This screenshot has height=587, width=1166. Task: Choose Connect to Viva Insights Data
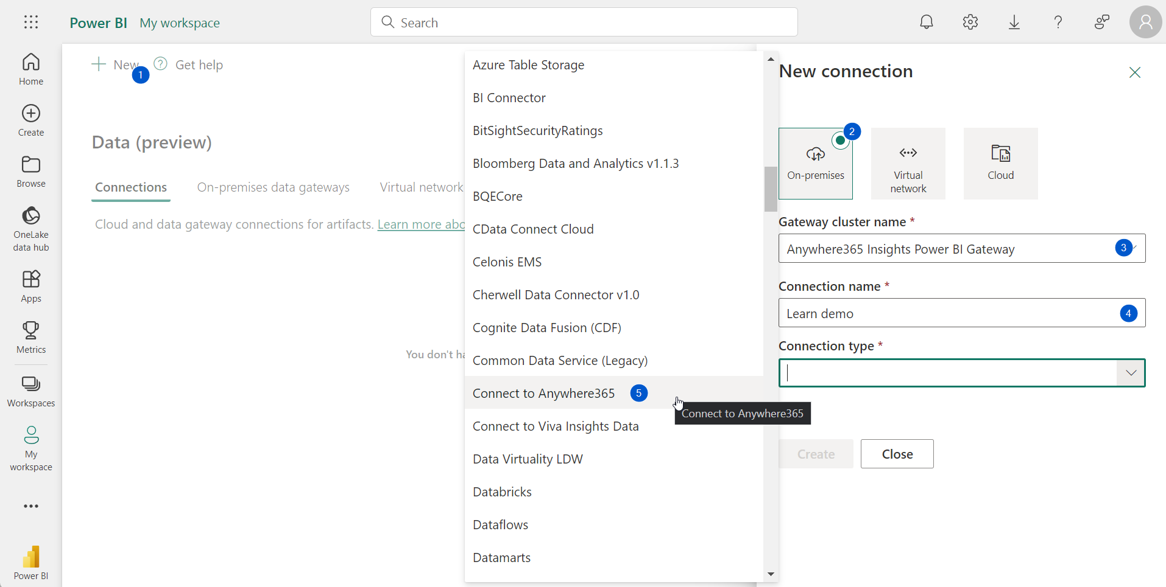(614, 426)
